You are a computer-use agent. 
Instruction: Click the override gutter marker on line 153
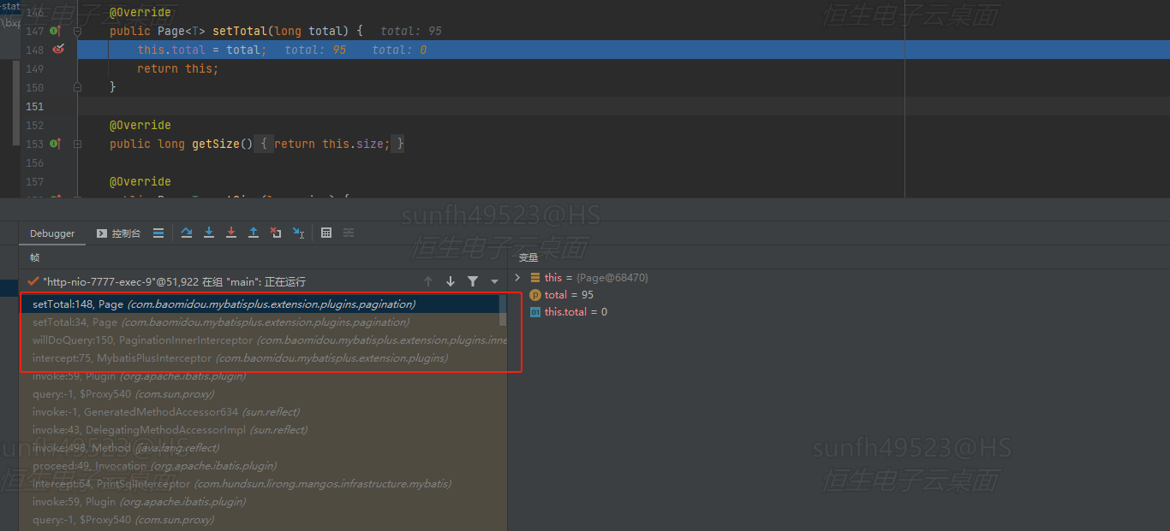pos(55,144)
